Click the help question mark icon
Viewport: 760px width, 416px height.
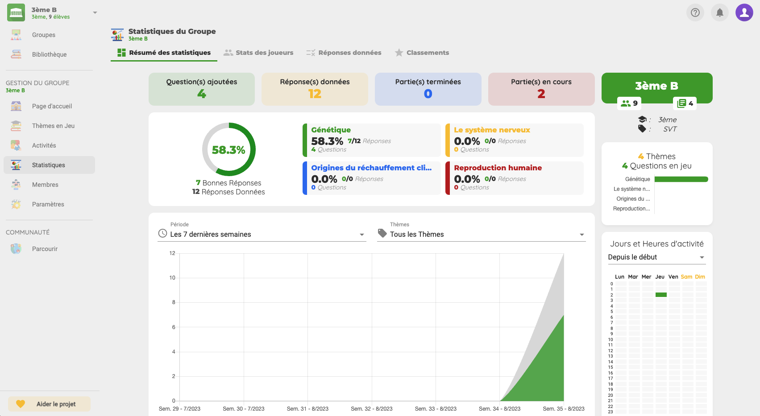click(695, 12)
